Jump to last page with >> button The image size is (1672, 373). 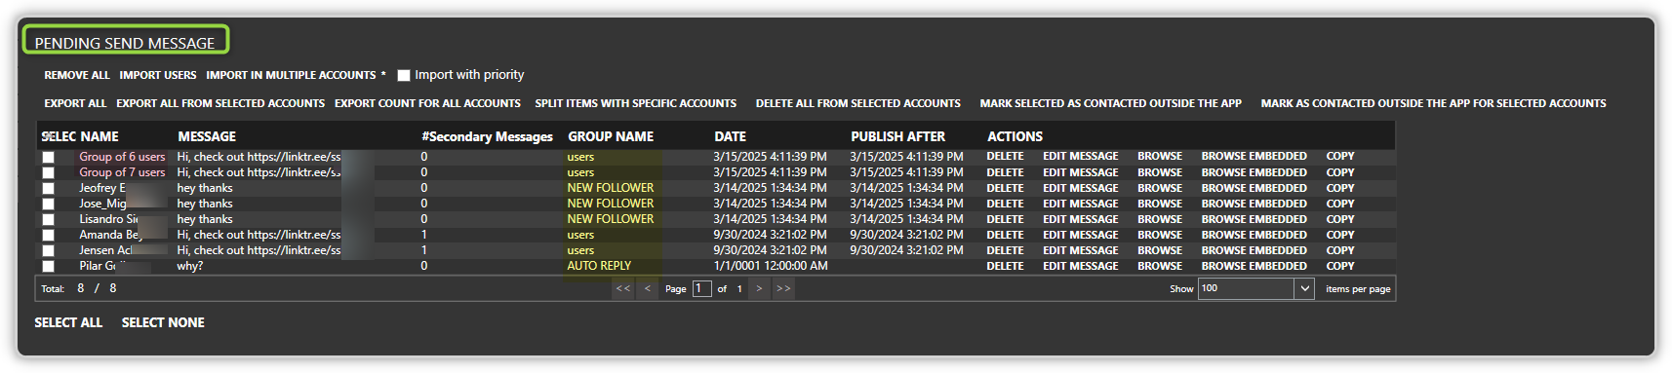tap(782, 288)
